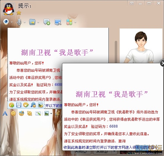This screenshot has width=164, height=156.
Task: Click the enlarged popup preview image
Action: [x=112, y=107]
